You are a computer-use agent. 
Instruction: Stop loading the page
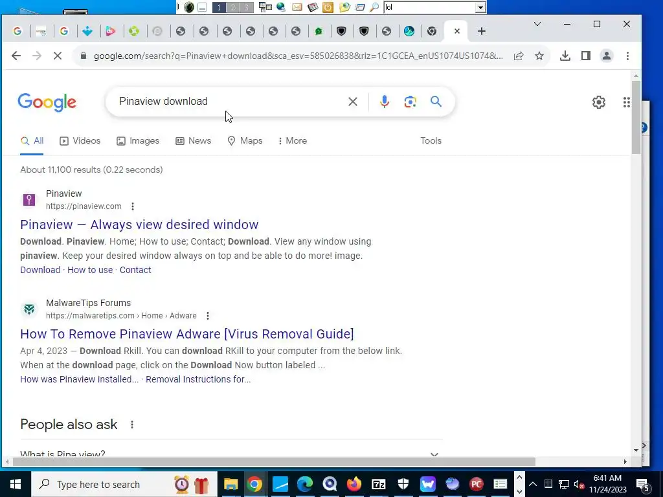tap(58, 56)
